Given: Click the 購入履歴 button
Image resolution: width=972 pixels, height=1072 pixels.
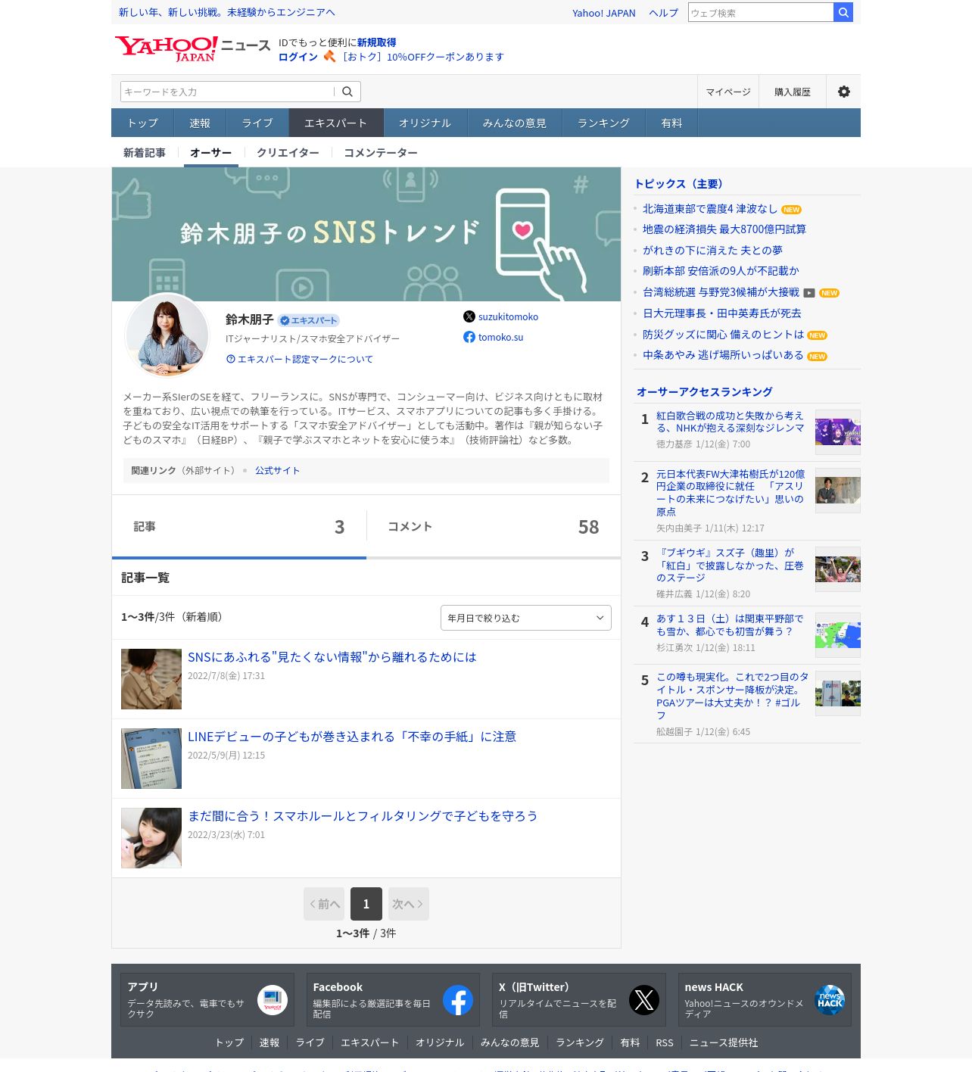Looking at the screenshot, I should pos(793,92).
